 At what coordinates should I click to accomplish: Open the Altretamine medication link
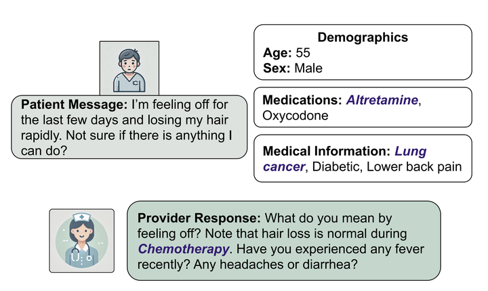point(382,100)
